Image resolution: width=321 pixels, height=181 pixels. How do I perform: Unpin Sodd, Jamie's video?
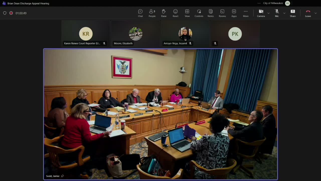(62, 176)
